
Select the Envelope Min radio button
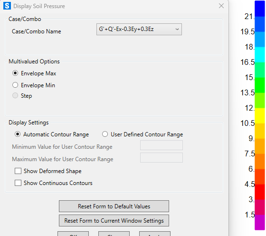pyautogui.click(x=15, y=85)
